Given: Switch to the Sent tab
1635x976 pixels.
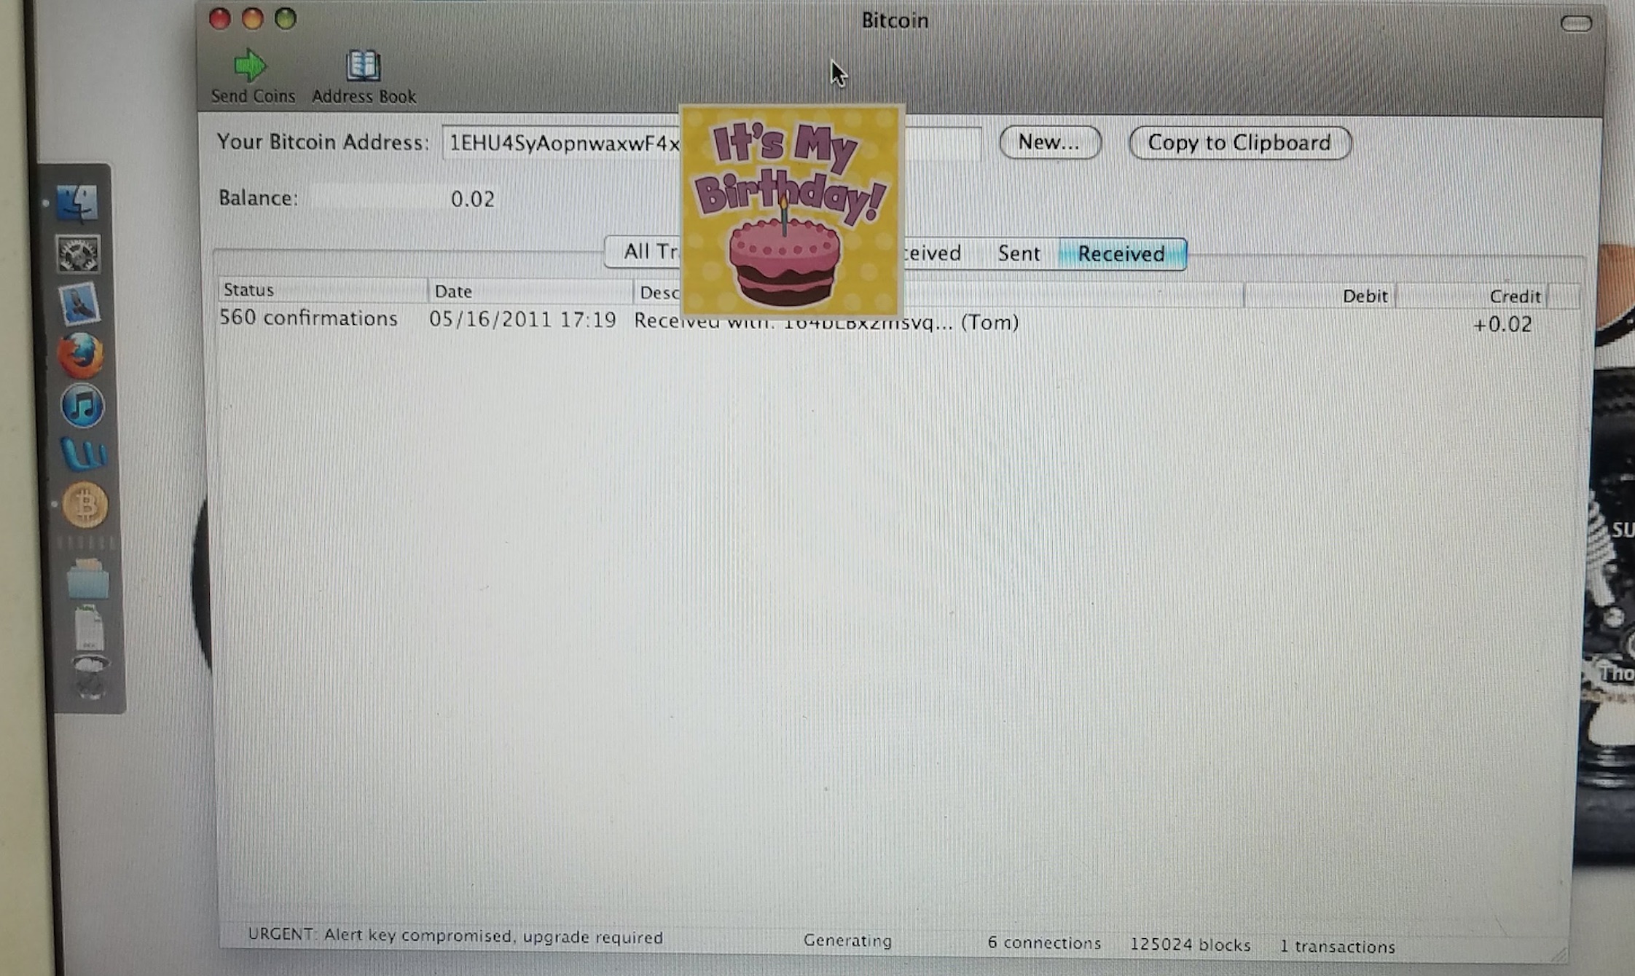Looking at the screenshot, I should (1019, 253).
